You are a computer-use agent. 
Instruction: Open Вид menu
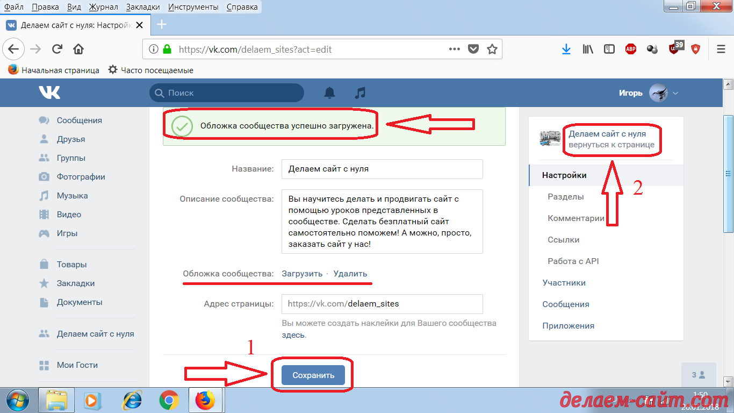75,7
